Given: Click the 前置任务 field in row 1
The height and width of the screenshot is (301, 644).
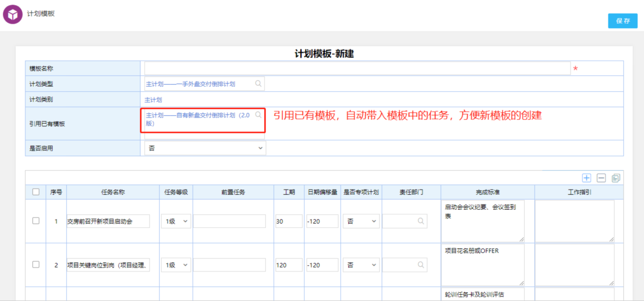Looking at the screenshot, I should 229,221.
